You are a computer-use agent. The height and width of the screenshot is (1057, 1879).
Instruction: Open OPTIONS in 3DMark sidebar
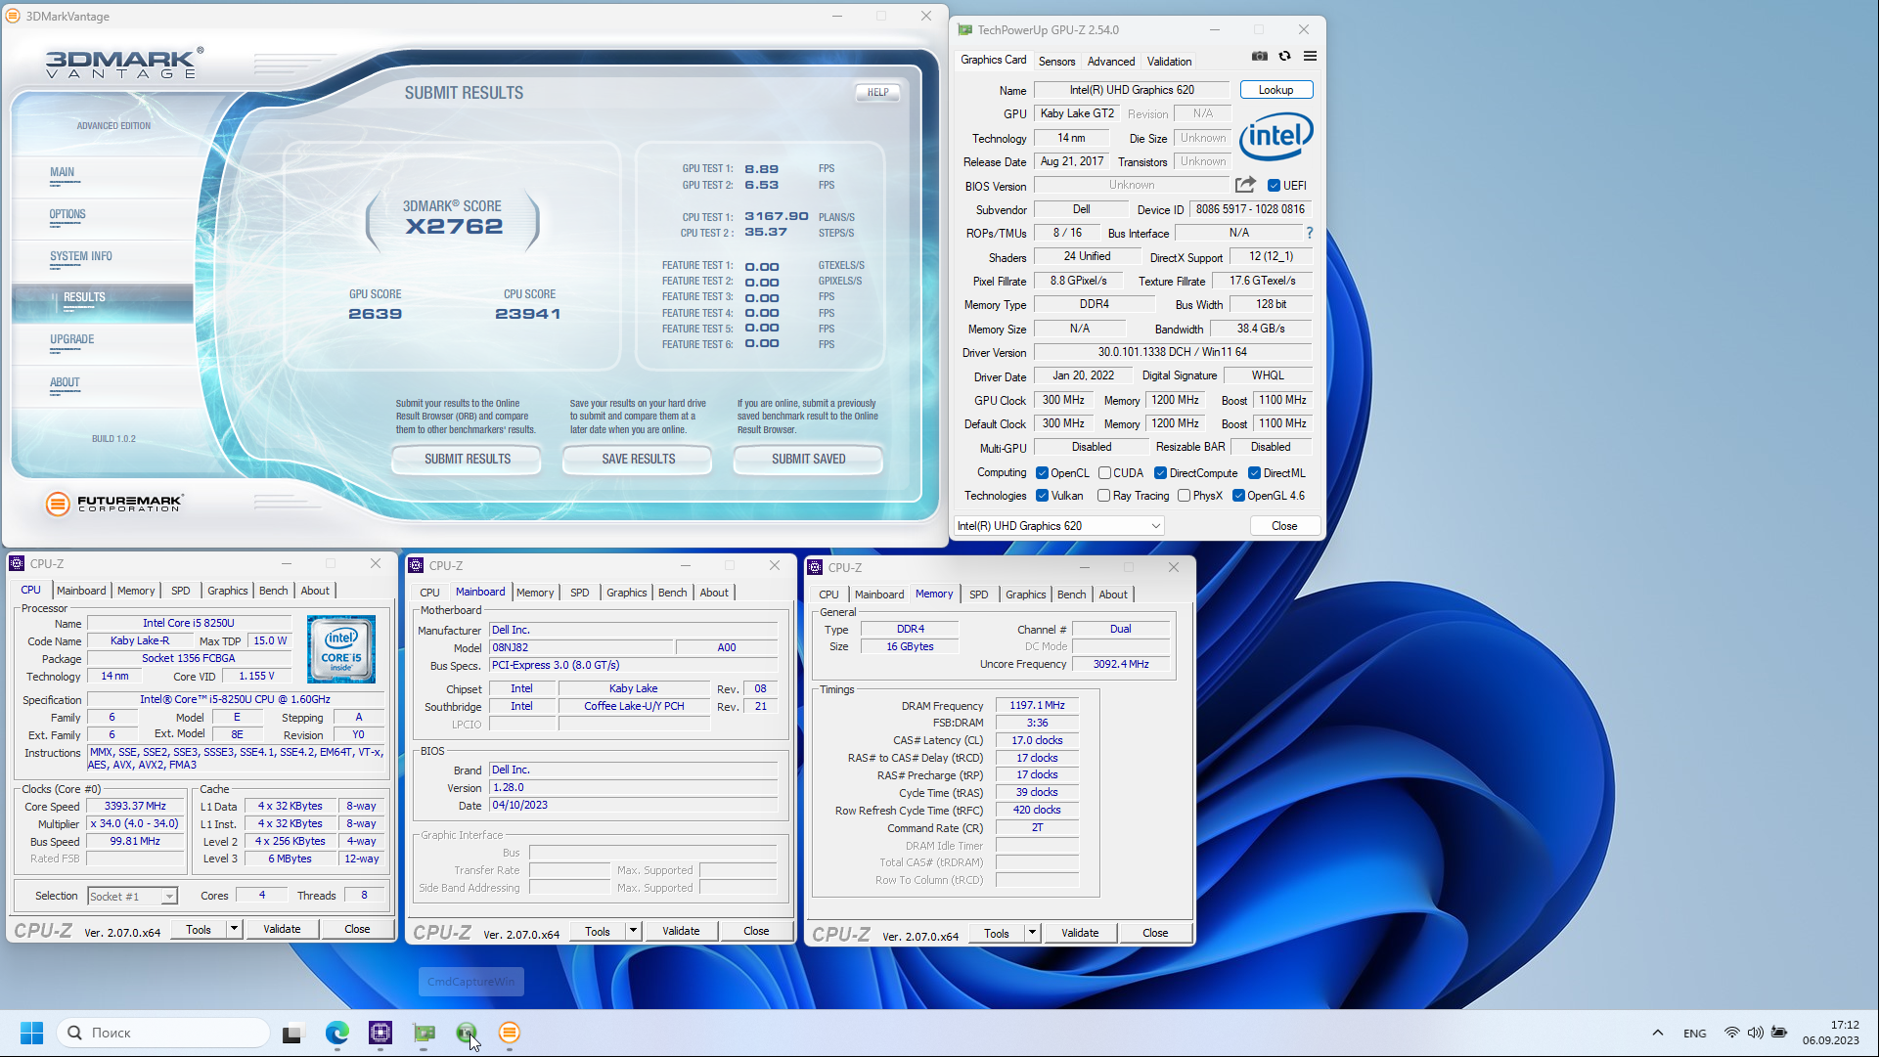67,214
